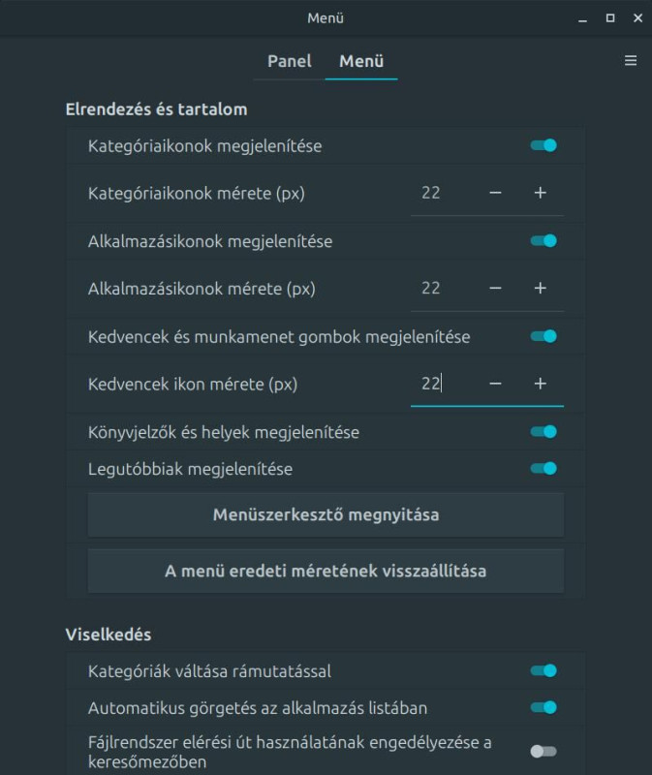The height and width of the screenshot is (775, 652).
Task: Enable Fájlrendszer elérési út használatának engedélyezése
Action: tap(543, 751)
